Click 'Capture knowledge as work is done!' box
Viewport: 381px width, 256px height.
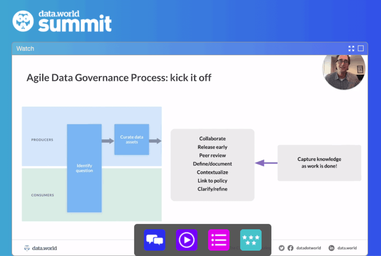coord(319,163)
